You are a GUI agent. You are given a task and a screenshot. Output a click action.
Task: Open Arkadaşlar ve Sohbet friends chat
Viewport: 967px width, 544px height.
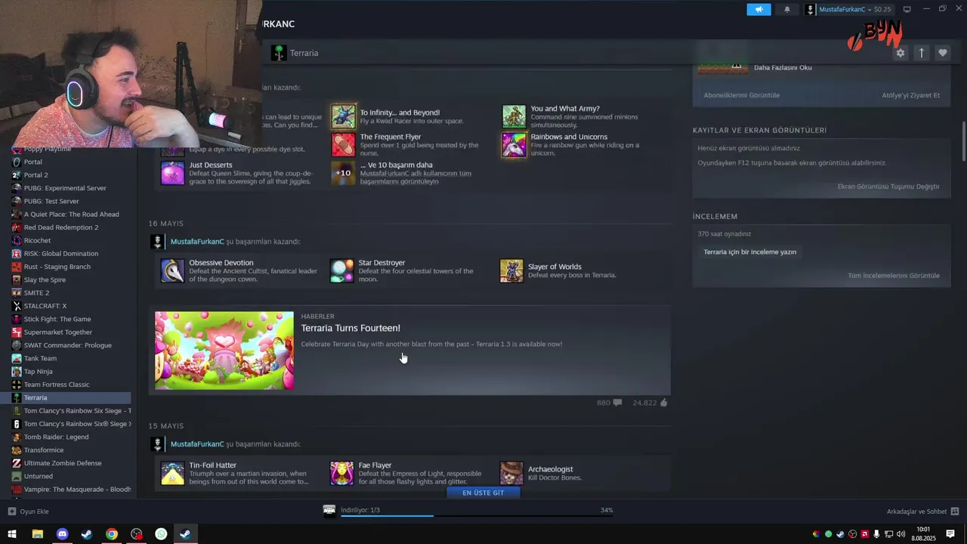pos(922,512)
